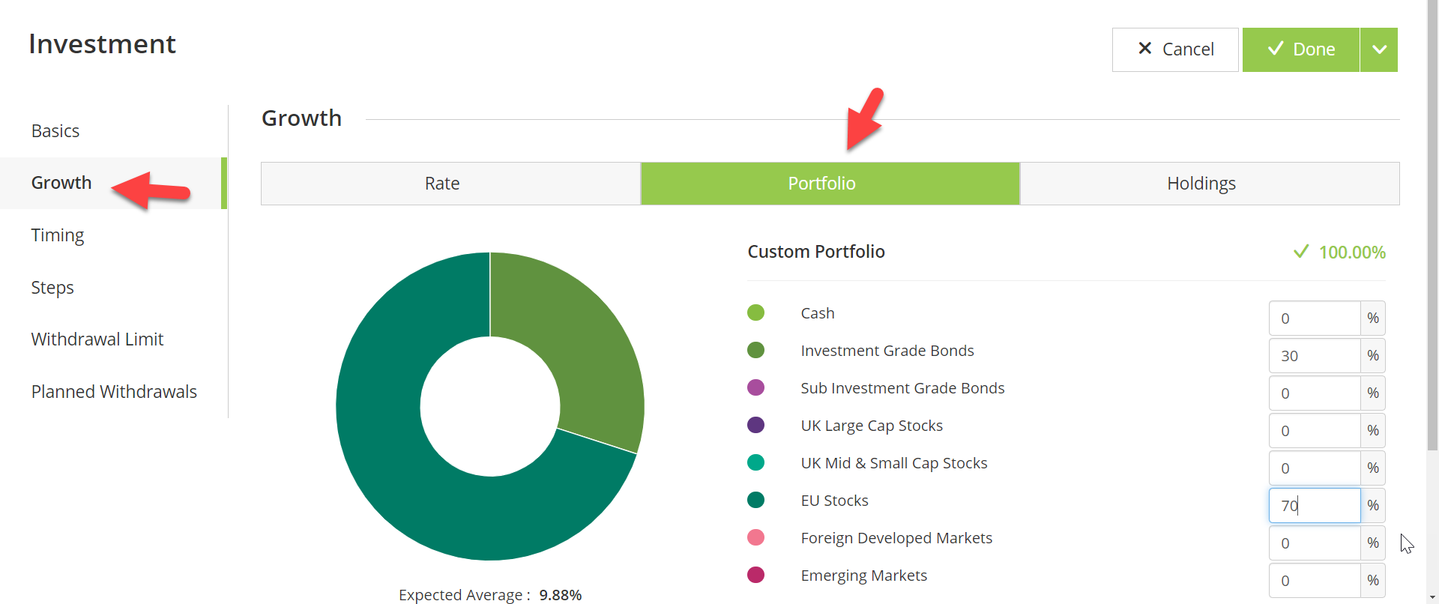Click the UK Large Cap Stocks dot
Viewport: 1439px width, 604px height.
point(755,425)
